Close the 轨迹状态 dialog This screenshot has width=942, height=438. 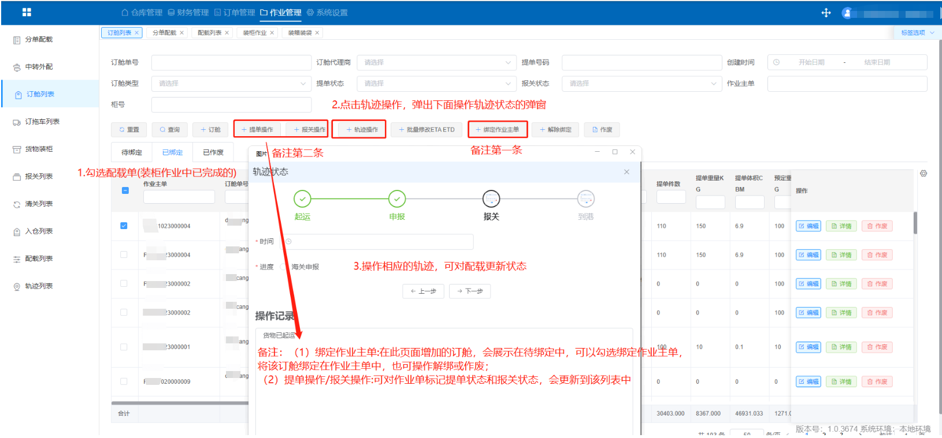coord(626,172)
